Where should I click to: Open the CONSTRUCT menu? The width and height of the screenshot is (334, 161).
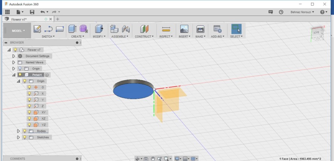pos(144,36)
